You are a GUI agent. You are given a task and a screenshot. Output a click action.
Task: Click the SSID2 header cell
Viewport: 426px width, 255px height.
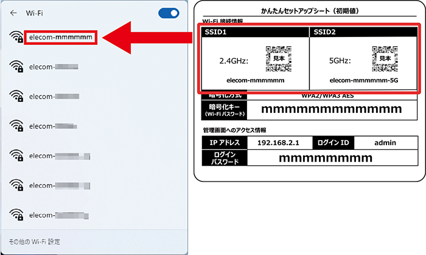tap(363, 32)
